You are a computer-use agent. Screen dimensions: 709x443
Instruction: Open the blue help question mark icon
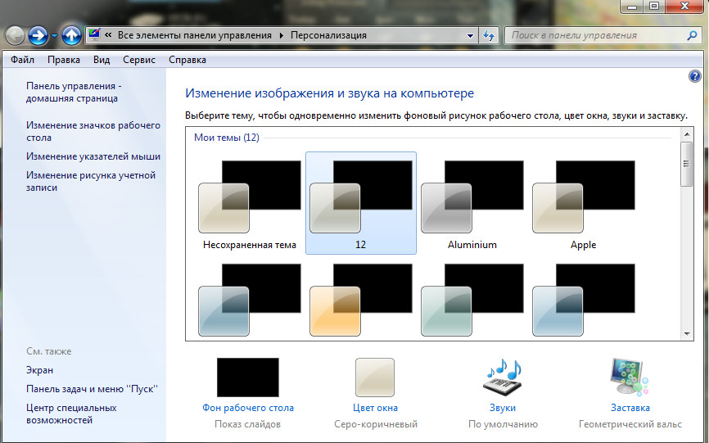[695, 76]
